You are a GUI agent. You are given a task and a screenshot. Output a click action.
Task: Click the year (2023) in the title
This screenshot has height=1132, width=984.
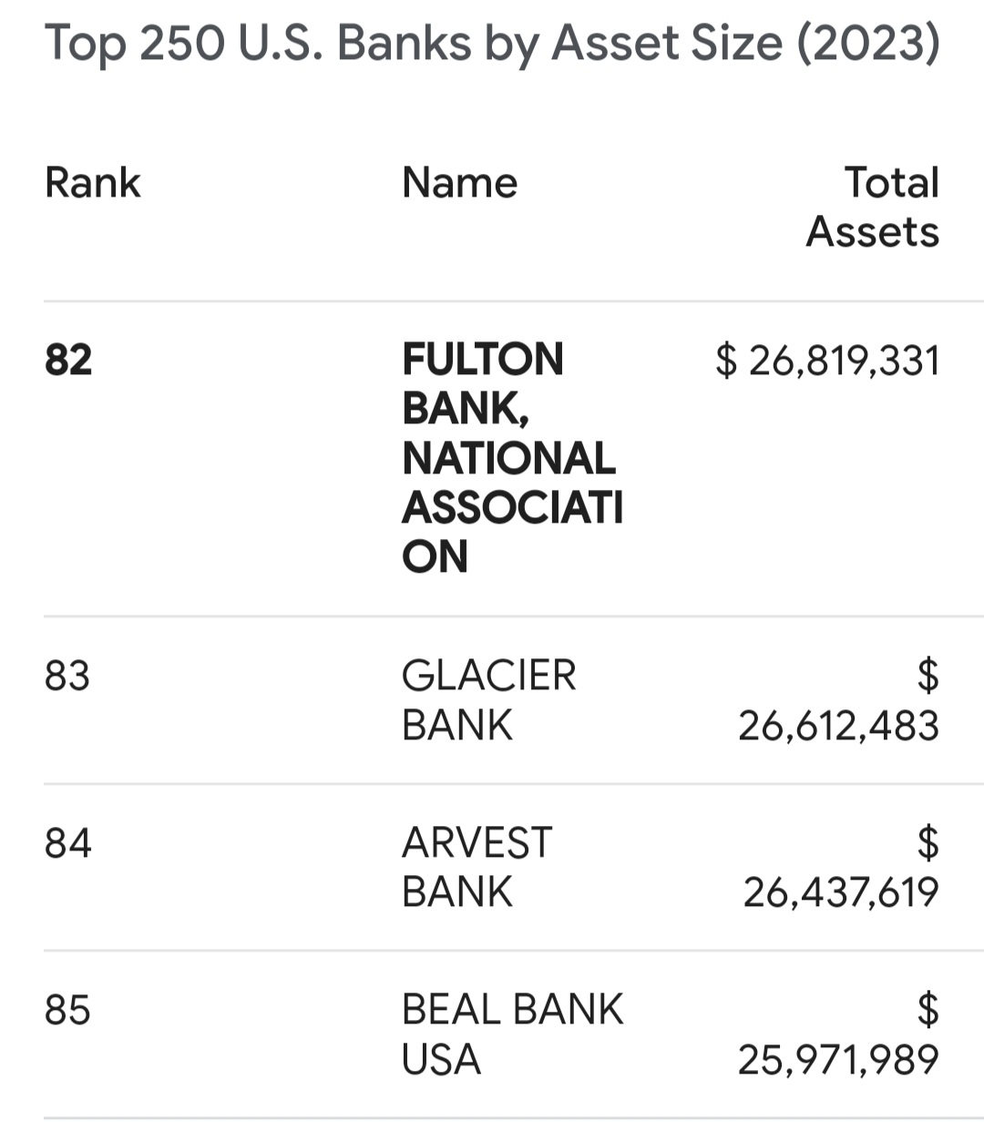tap(868, 43)
